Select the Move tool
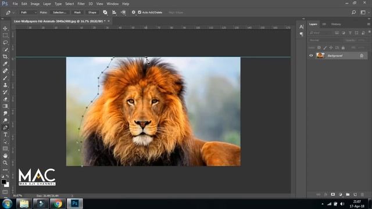Screen dimensions: 372x209 click(5, 28)
